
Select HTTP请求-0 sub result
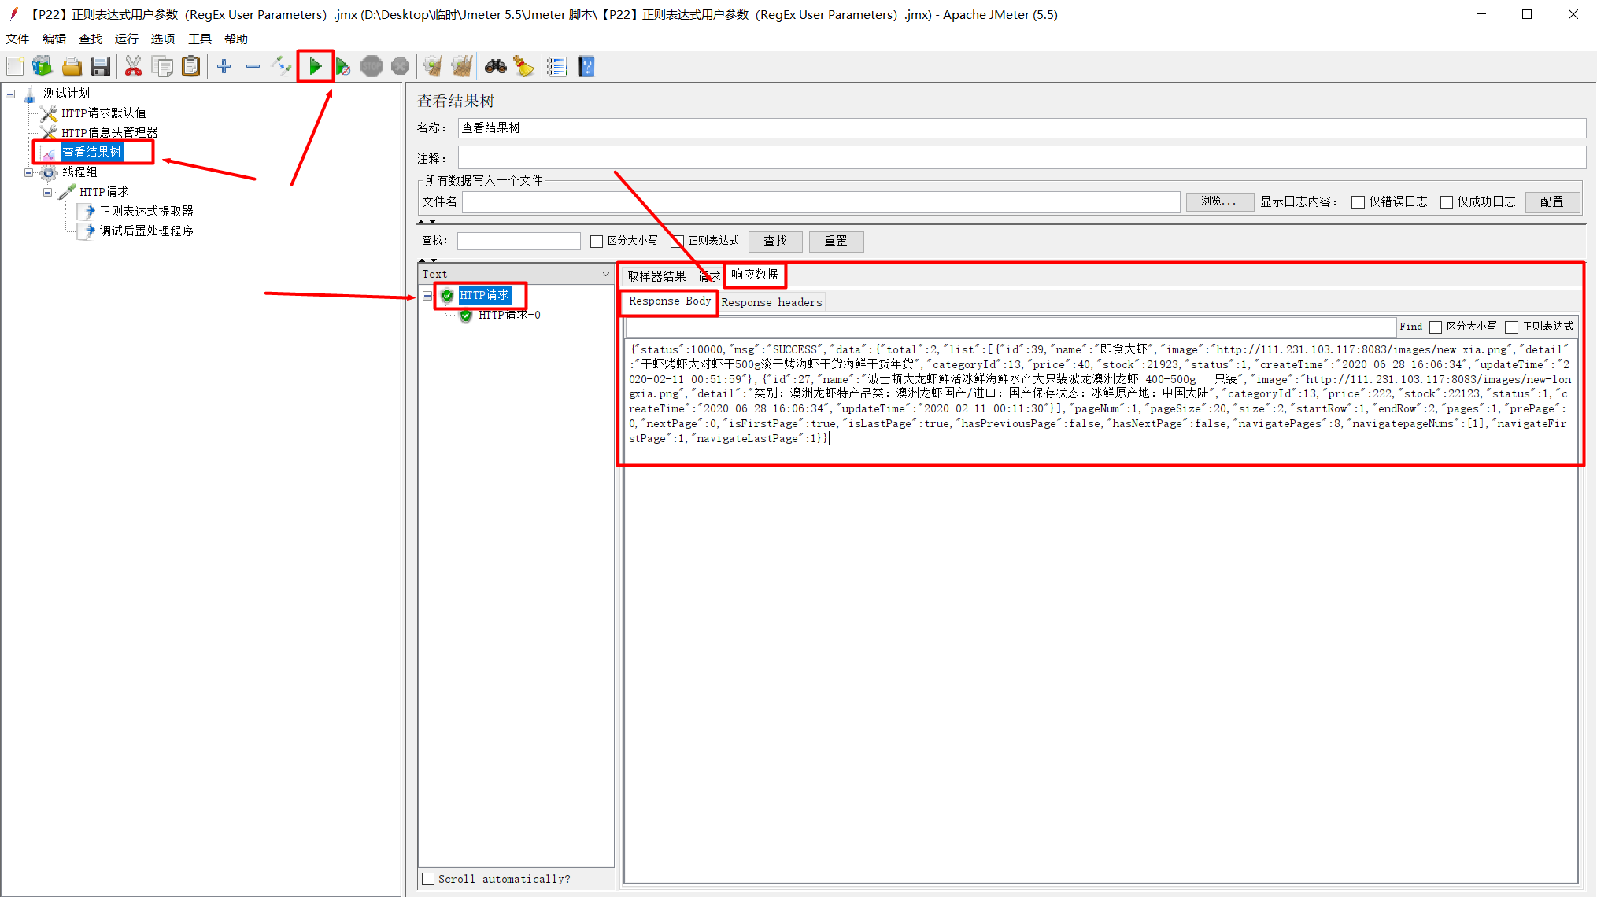click(509, 316)
